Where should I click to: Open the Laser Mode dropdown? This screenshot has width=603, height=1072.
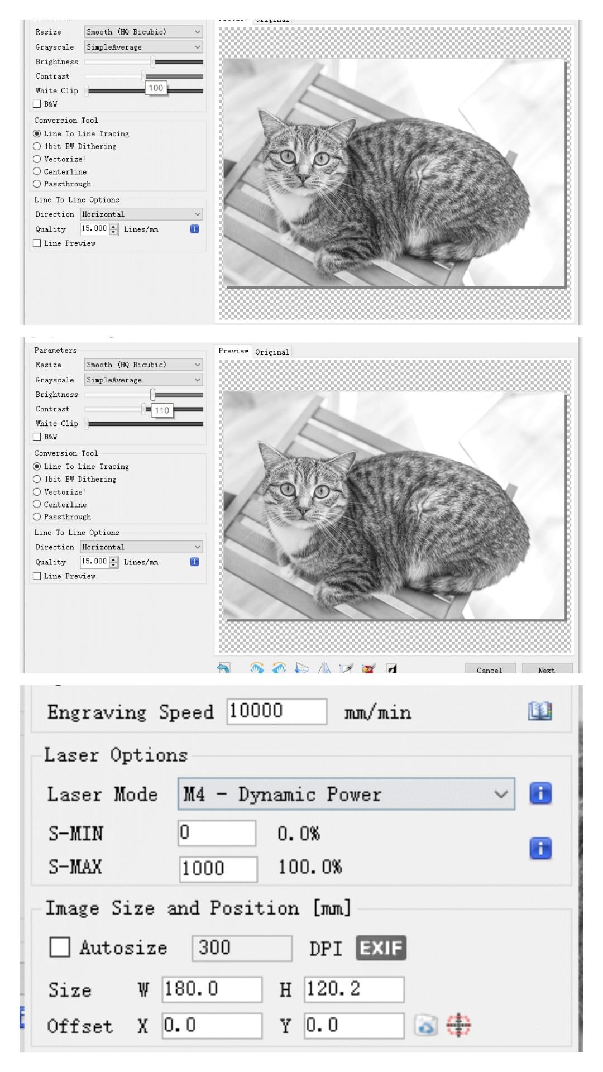tap(346, 794)
